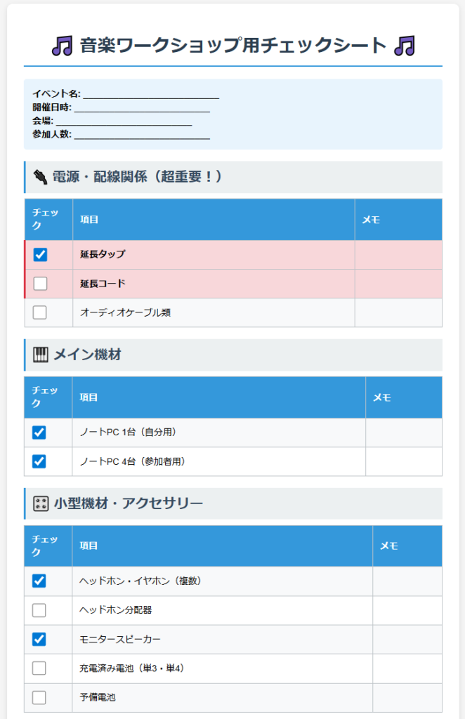Uncheck ノートPC 4台（参加者用） checkbox
The height and width of the screenshot is (719, 465).
pyautogui.click(x=39, y=461)
